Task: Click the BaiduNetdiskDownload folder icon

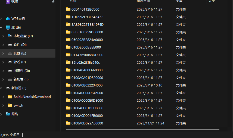Action: [10, 97]
